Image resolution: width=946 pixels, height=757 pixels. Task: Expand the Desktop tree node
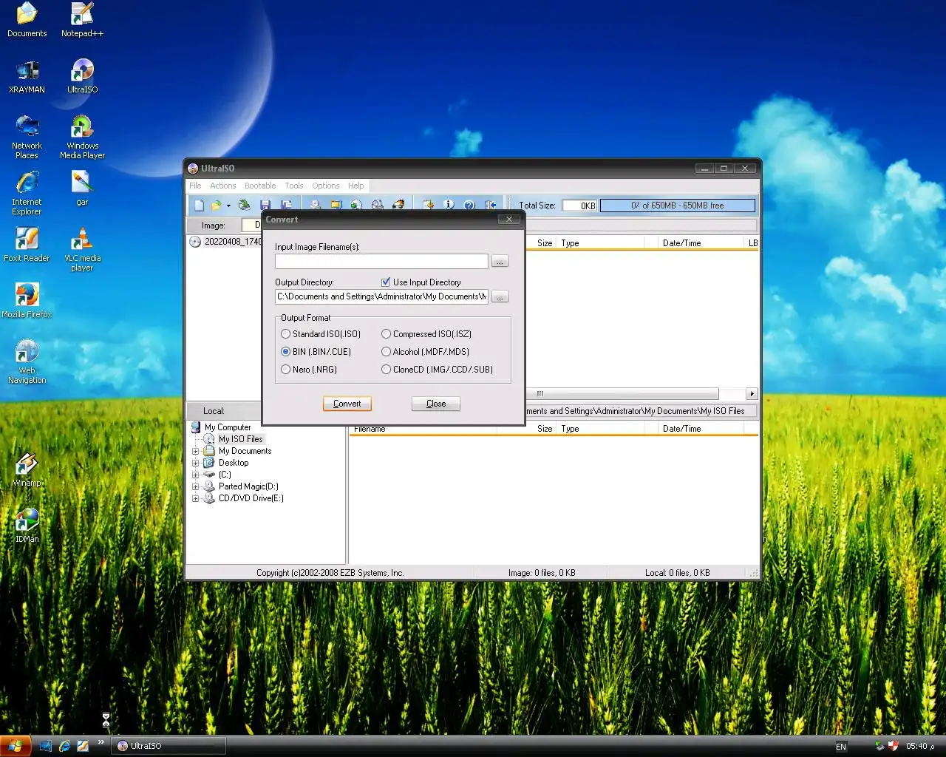(195, 463)
